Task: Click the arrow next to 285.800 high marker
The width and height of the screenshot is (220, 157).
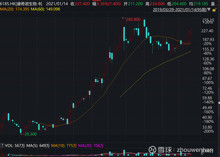Action: click(124, 18)
